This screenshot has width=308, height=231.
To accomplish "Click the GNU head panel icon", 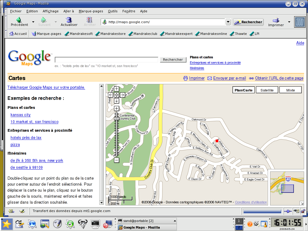I will point(83,224).
